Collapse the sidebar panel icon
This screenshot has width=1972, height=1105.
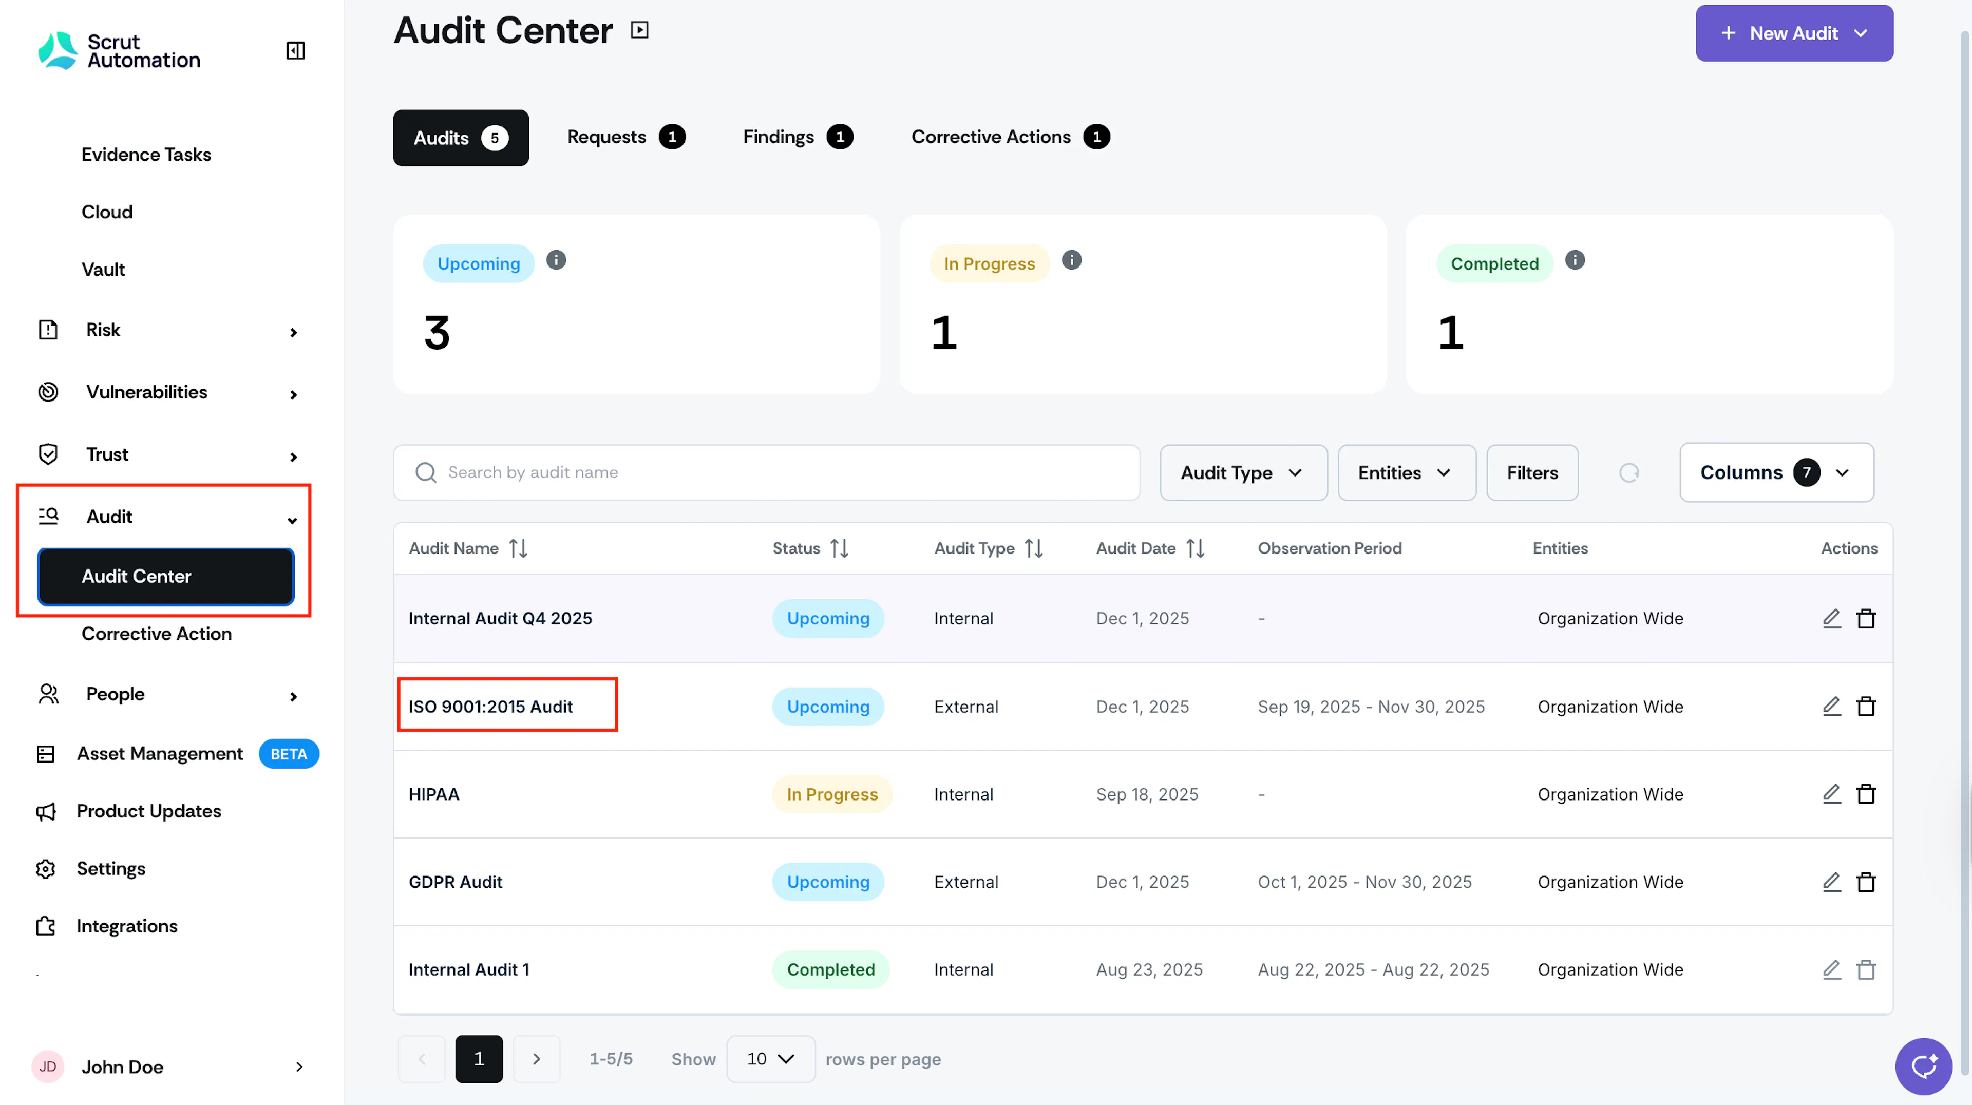point(295,50)
